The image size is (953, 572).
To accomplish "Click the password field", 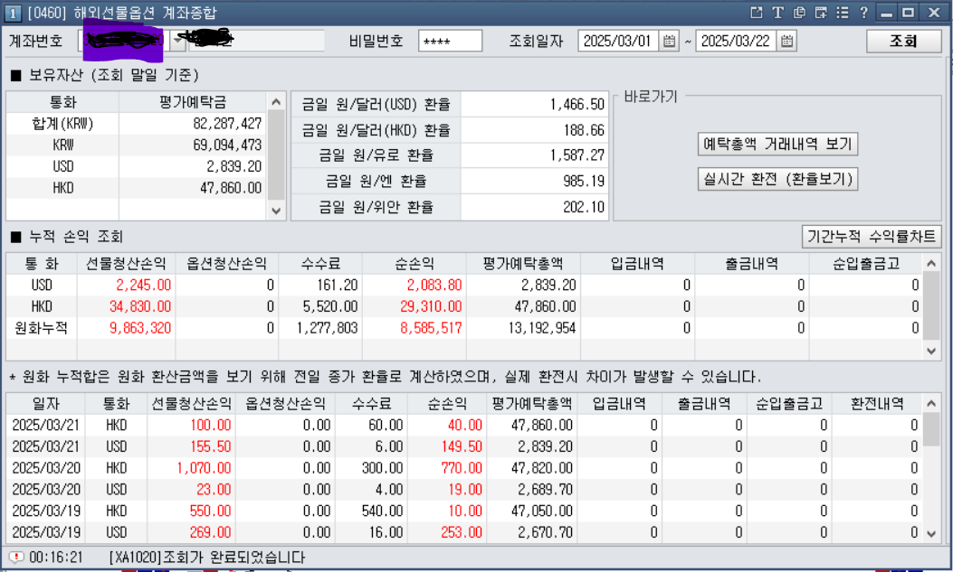I will tap(451, 42).
